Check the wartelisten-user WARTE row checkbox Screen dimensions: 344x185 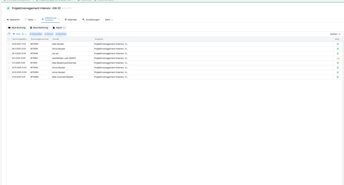[9, 58]
